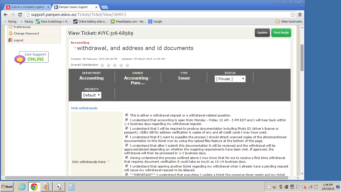Open the Other bookmarks folder
The width and height of the screenshot is (341, 192).
tap(289, 21)
